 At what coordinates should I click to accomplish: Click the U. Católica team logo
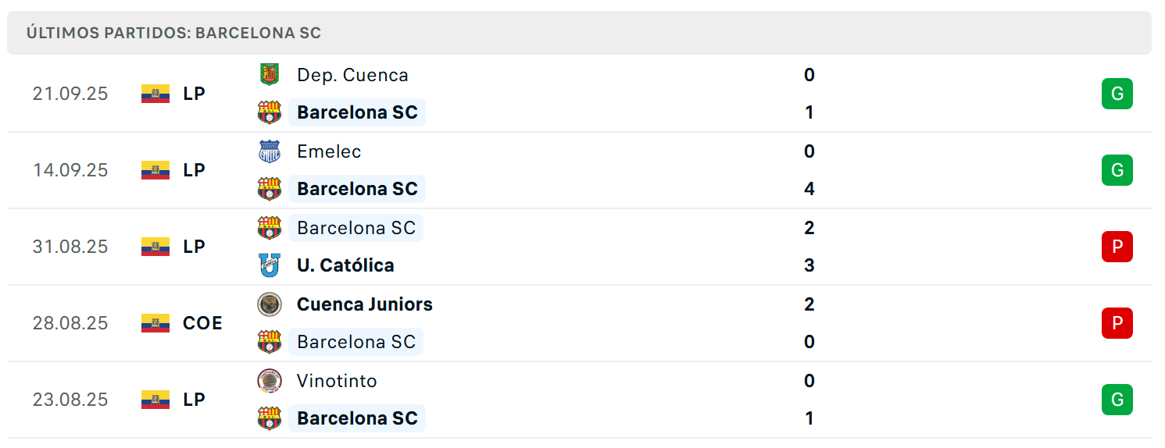click(x=270, y=265)
